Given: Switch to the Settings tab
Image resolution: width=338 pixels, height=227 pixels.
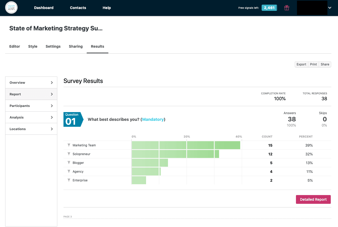Looking at the screenshot, I should pos(53,46).
